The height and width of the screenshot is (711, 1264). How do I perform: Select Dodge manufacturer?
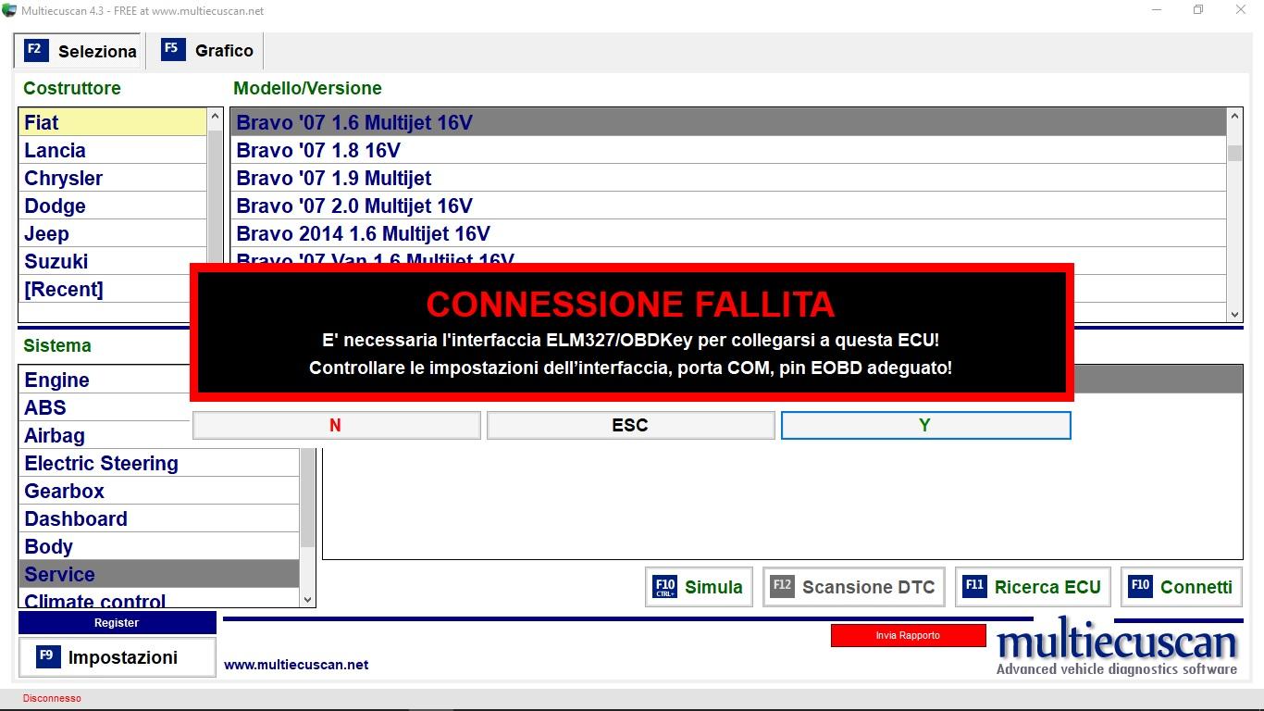[x=113, y=206]
